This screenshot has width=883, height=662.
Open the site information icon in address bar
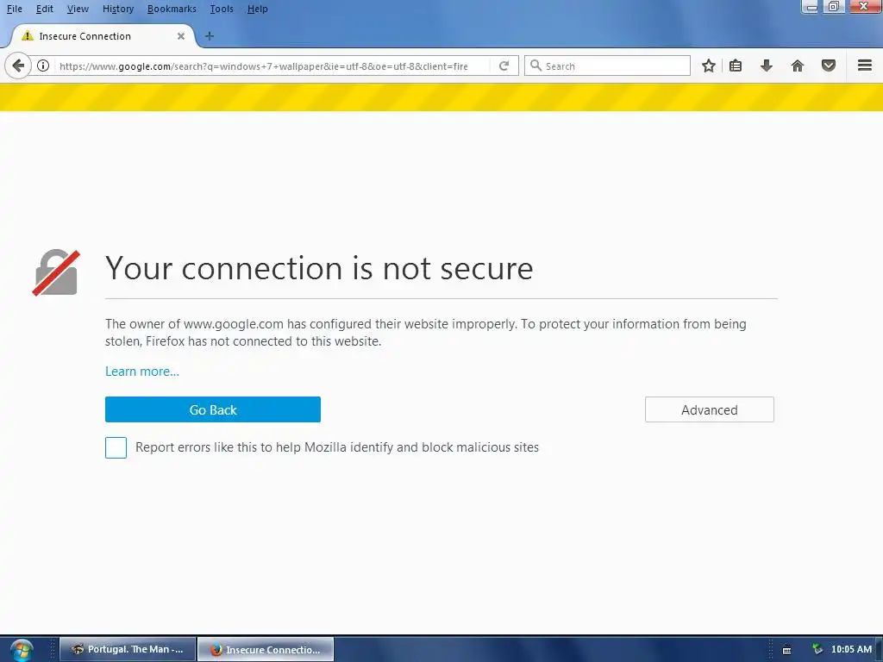43,66
